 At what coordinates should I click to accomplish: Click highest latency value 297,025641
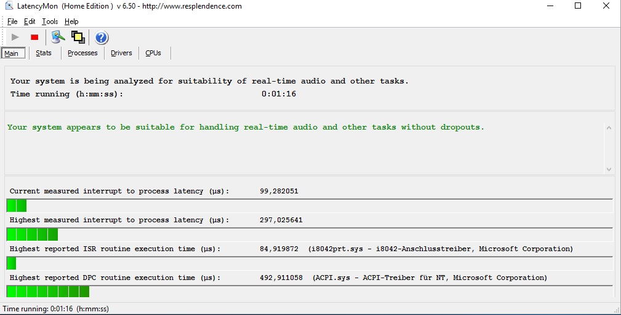click(281, 220)
